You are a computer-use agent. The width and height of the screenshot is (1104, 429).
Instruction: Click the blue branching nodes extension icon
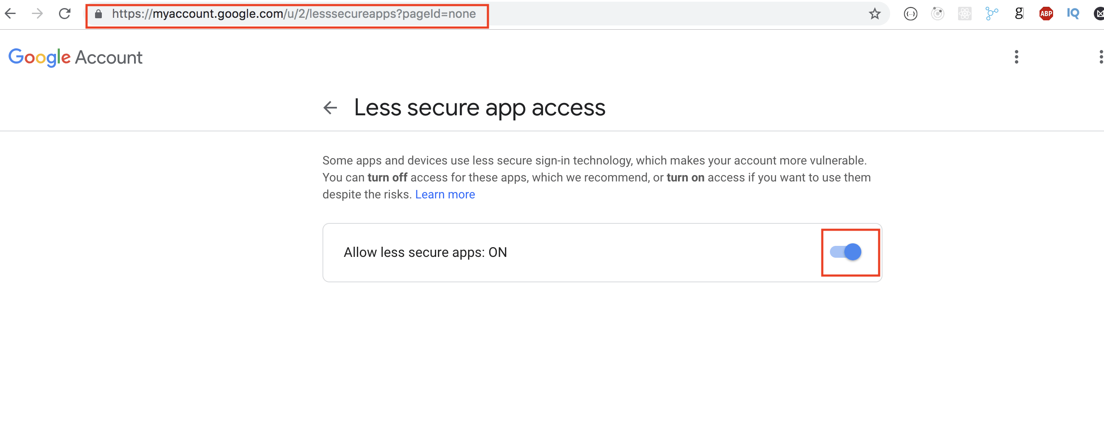[x=992, y=14]
